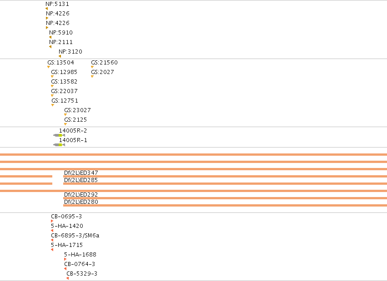Viewport: 387px width, 281px height.
Task: Open the CB-5329-3 feature label
Action: click(82, 274)
